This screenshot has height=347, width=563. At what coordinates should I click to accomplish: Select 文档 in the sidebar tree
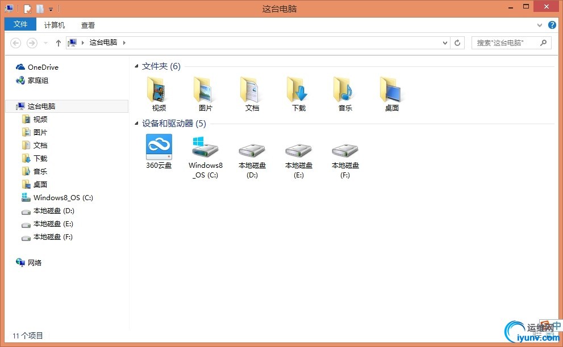(35, 145)
